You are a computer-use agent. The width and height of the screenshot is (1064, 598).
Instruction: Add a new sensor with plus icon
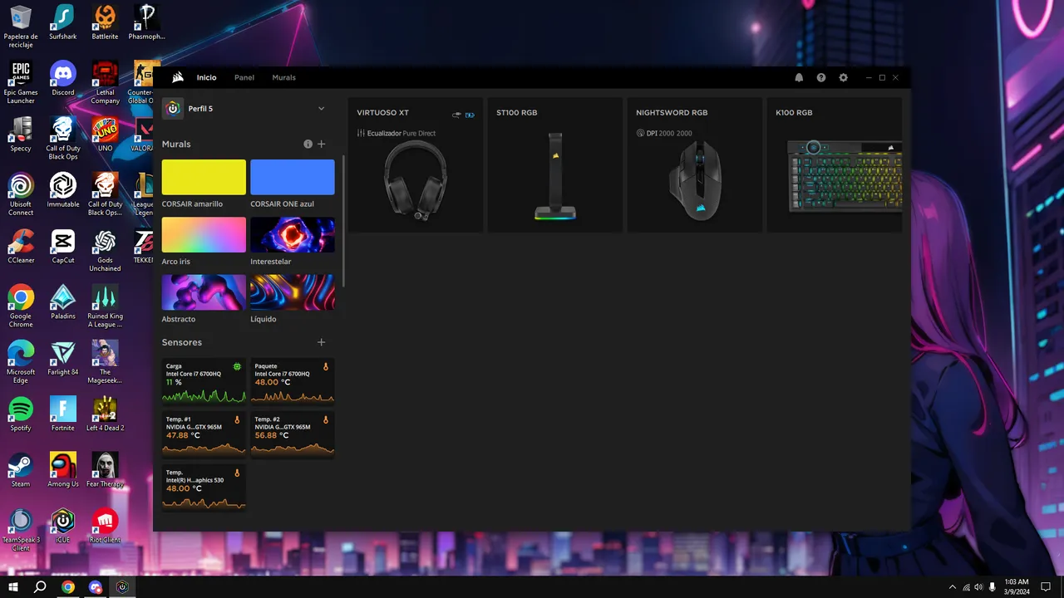[x=322, y=342]
